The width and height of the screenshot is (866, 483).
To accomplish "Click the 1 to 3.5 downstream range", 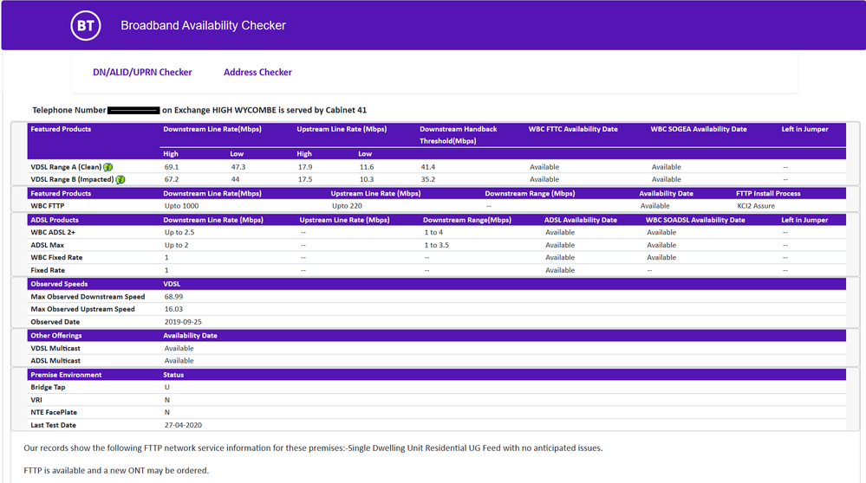I will [x=436, y=245].
